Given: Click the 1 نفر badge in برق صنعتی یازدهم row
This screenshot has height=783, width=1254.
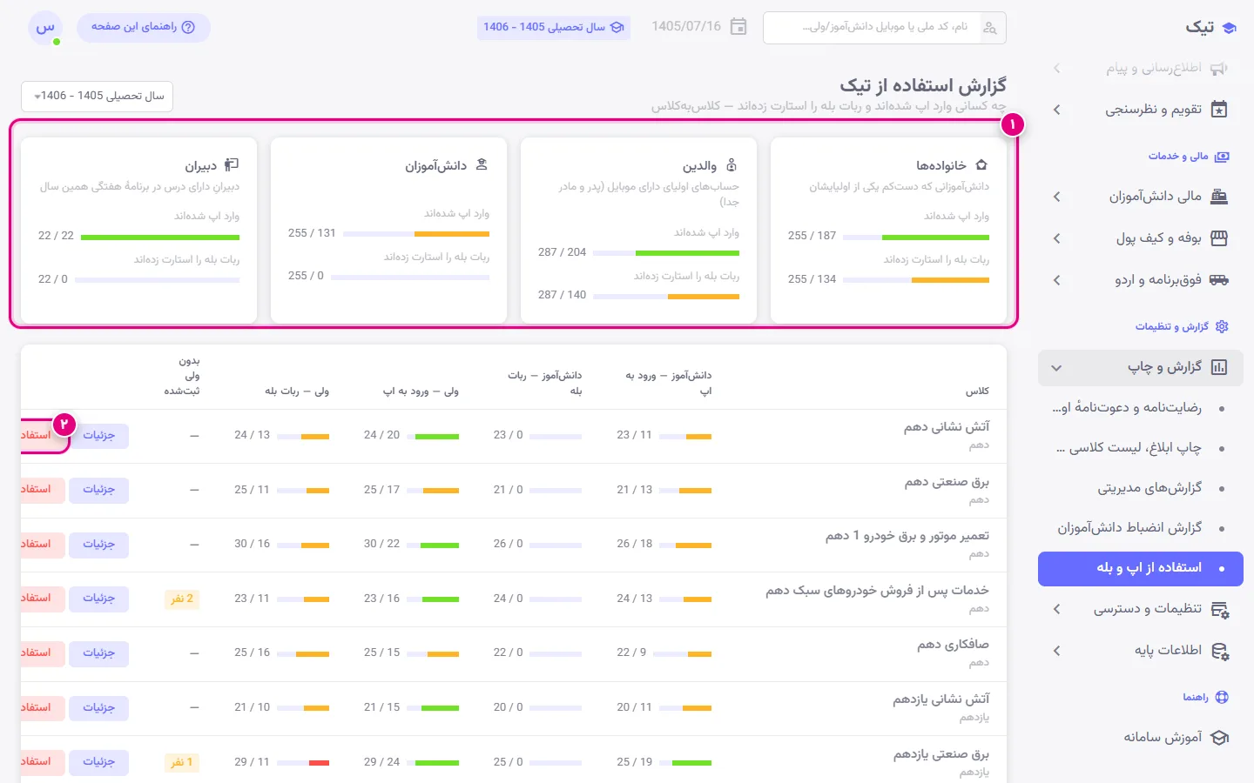Looking at the screenshot, I should pyautogui.click(x=182, y=762).
